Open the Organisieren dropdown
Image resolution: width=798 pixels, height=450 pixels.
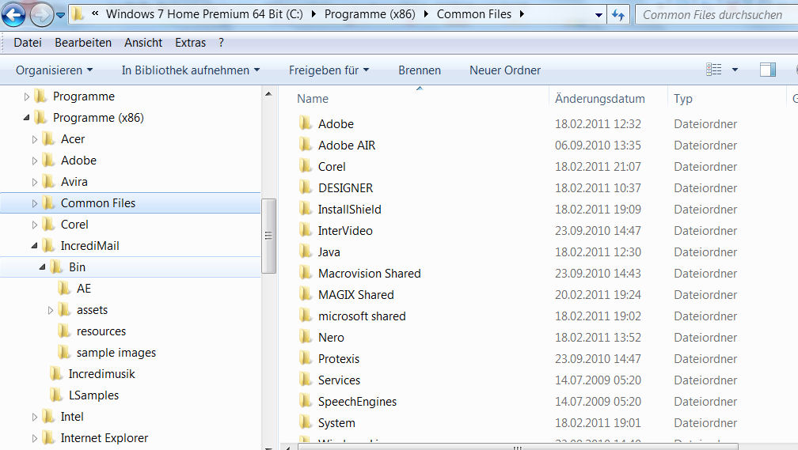point(54,70)
